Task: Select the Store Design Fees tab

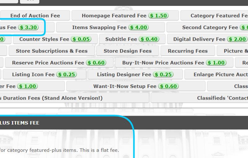Action: coord(128,51)
